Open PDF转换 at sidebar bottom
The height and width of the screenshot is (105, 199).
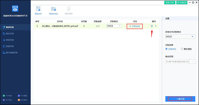(x=8, y=96)
